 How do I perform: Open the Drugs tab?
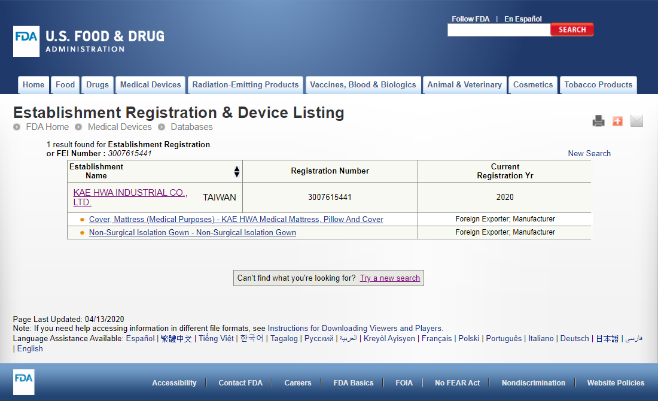tap(98, 85)
